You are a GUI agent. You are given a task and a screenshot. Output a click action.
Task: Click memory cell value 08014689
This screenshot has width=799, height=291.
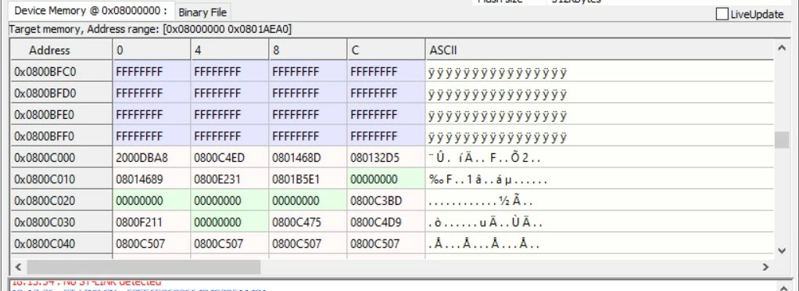click(152, 179)
